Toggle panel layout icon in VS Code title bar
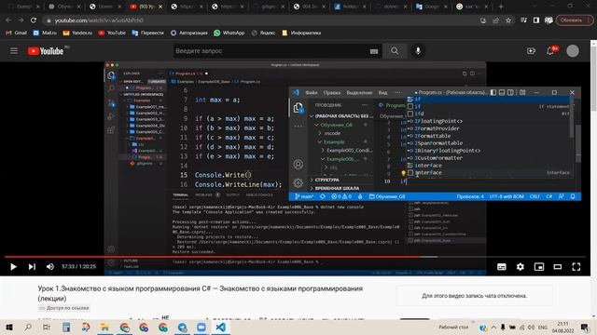 pos(502,92)
